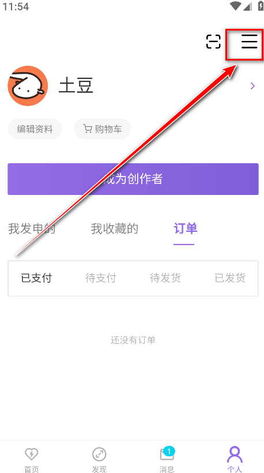Filter orders by 已发货
The width and height of the screenshot is (264, 473).
coord(230,278)
